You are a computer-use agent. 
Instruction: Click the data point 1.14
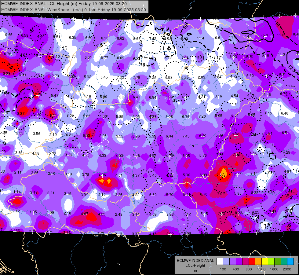pyautogui.click(x=17, y=192)
